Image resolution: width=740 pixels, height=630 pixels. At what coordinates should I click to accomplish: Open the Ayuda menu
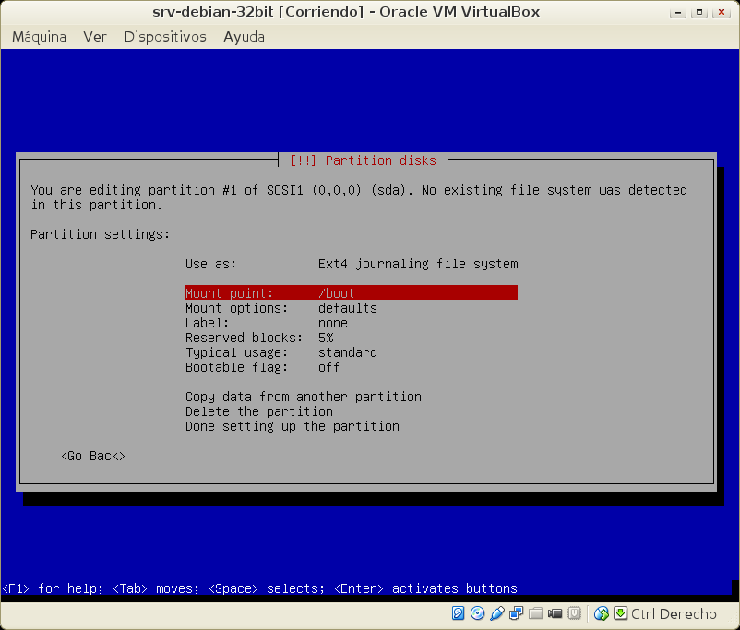pyautogui.click(x=244, y=37)
